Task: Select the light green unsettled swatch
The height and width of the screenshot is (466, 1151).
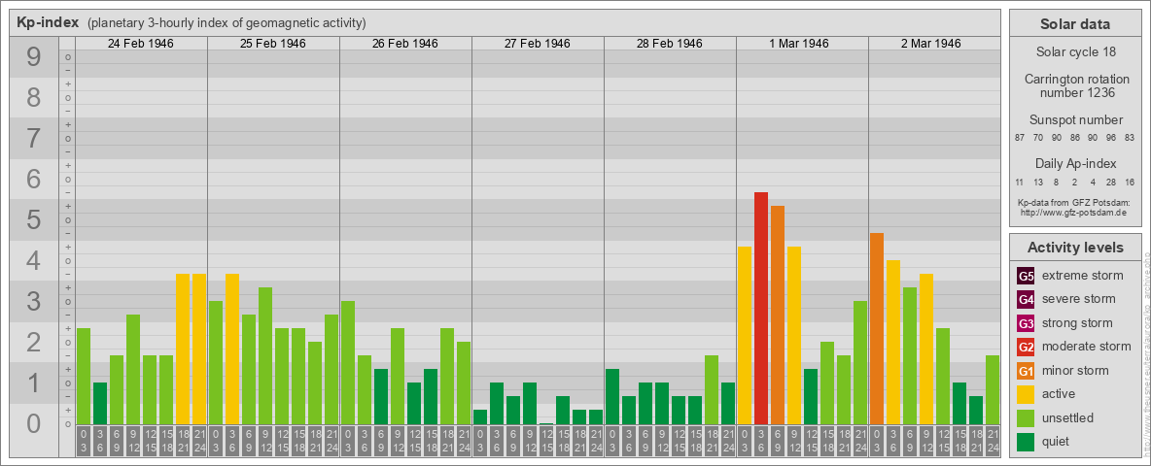Action: click(1026, 417)
